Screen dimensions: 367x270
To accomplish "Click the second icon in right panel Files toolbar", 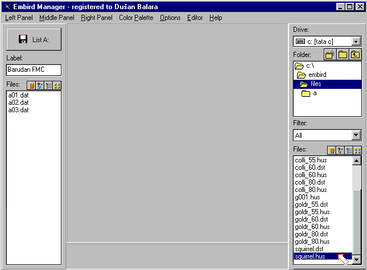I will (x=340, y=150).
